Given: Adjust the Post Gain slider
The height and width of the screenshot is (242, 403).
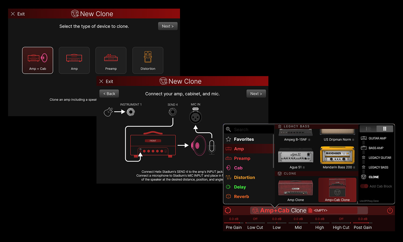Looking at the screenshot, I should [363, 223].
